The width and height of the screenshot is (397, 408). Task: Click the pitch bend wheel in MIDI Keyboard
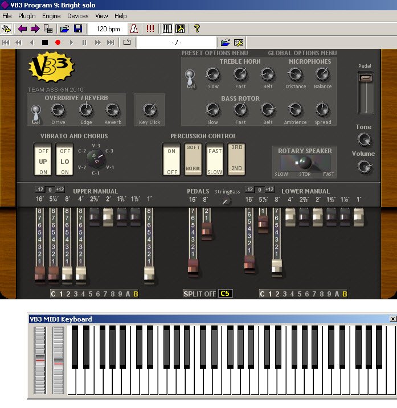[40, 360]
